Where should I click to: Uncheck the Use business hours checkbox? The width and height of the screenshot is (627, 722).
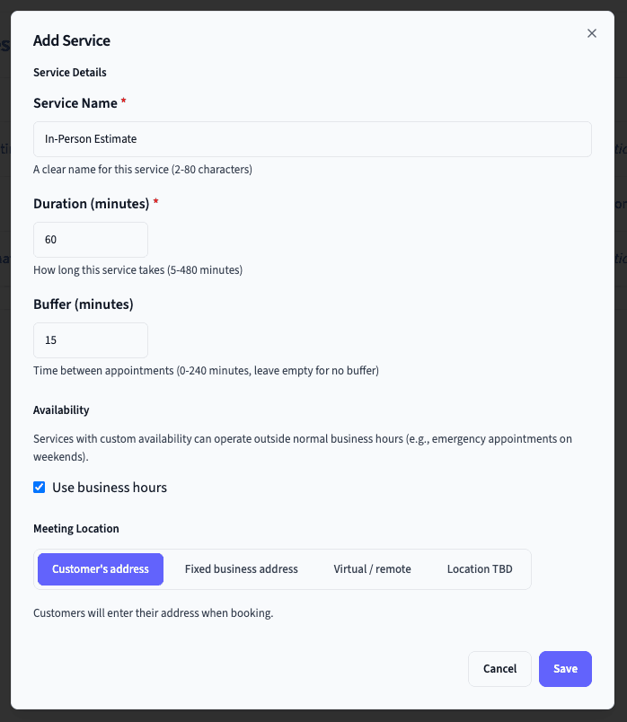40,487
